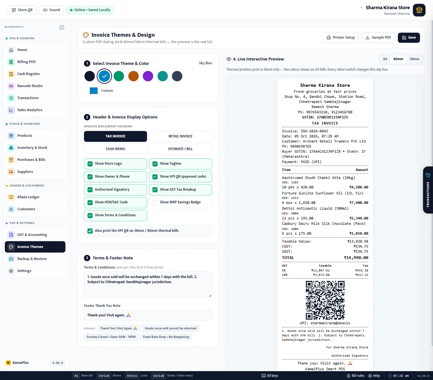Select the green theme color

click(x=119, y=76)
